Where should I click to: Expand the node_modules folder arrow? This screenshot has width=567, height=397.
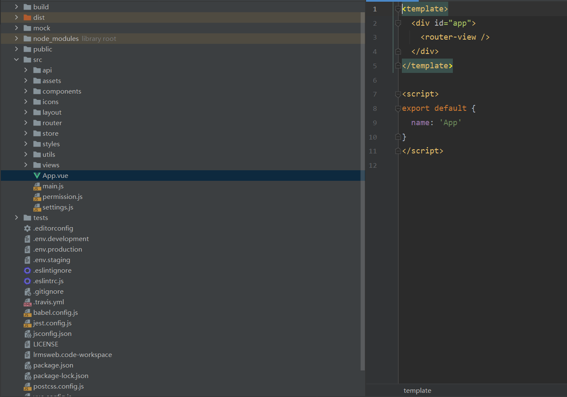pos(16,38)
